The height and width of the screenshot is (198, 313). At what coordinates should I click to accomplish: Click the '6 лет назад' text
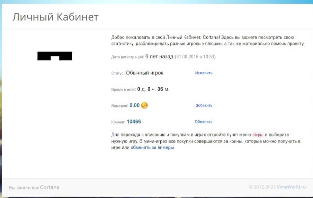(159, 57)
